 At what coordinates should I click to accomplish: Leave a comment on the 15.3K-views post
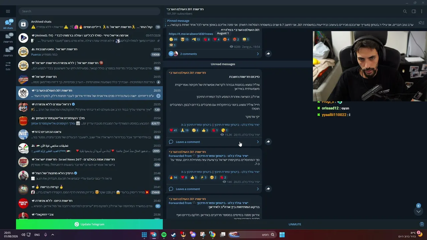point(188,142)
